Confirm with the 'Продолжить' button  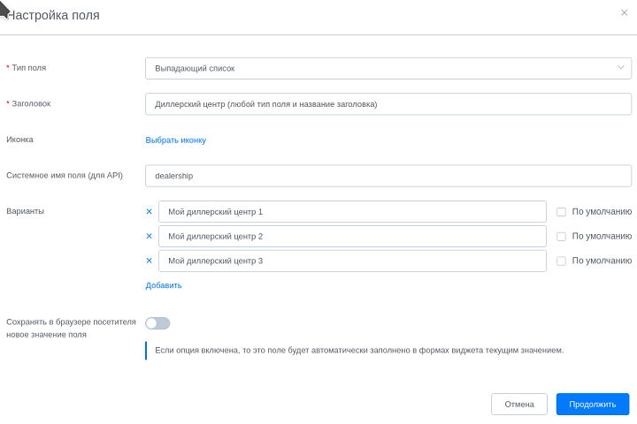593,404
